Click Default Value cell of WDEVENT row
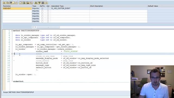Image resolution: width=174 pixels, height=98 pixels. point(161,8)
